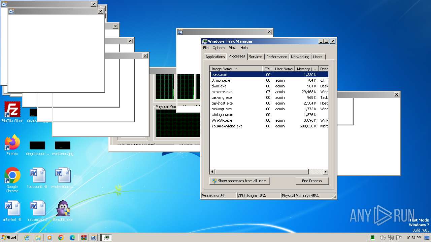Click the process list's left scroll arrow
Image resolution: width=431 pixels, height=242 pixels.
tap(212, 172)
